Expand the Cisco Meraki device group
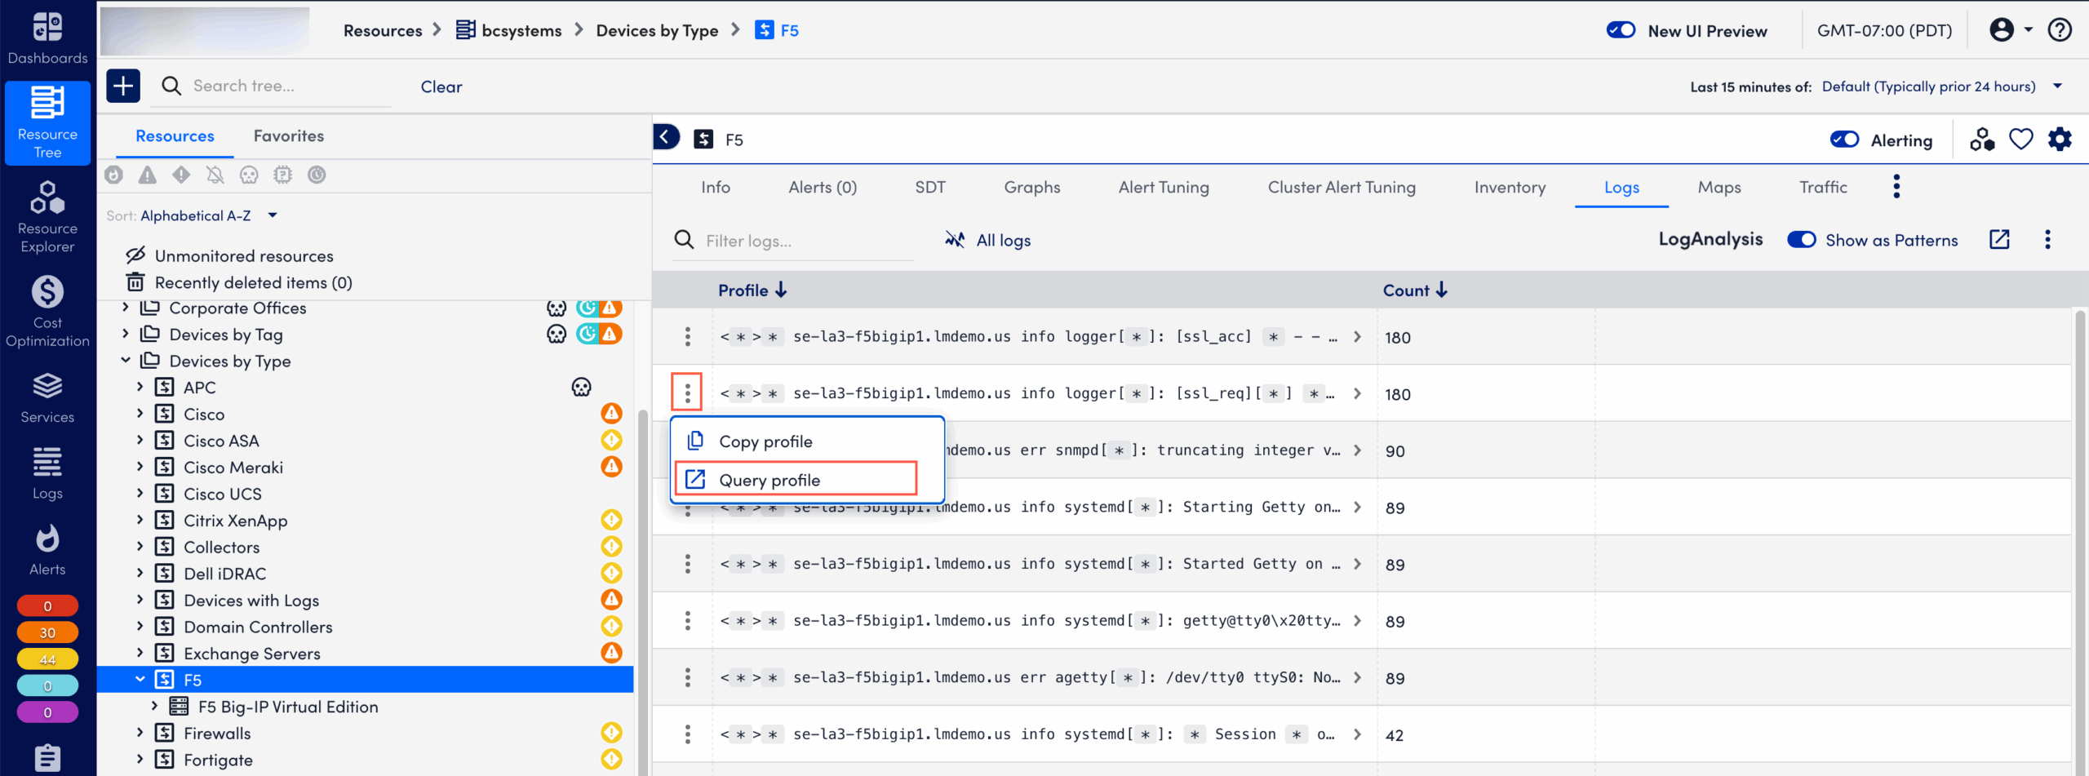Screen dimensions: 2089x776 tap(140, 467)
